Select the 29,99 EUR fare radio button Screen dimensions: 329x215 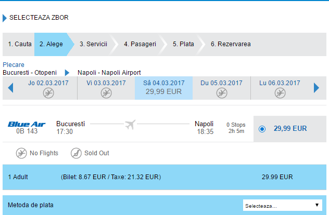(x=262, y=129)
